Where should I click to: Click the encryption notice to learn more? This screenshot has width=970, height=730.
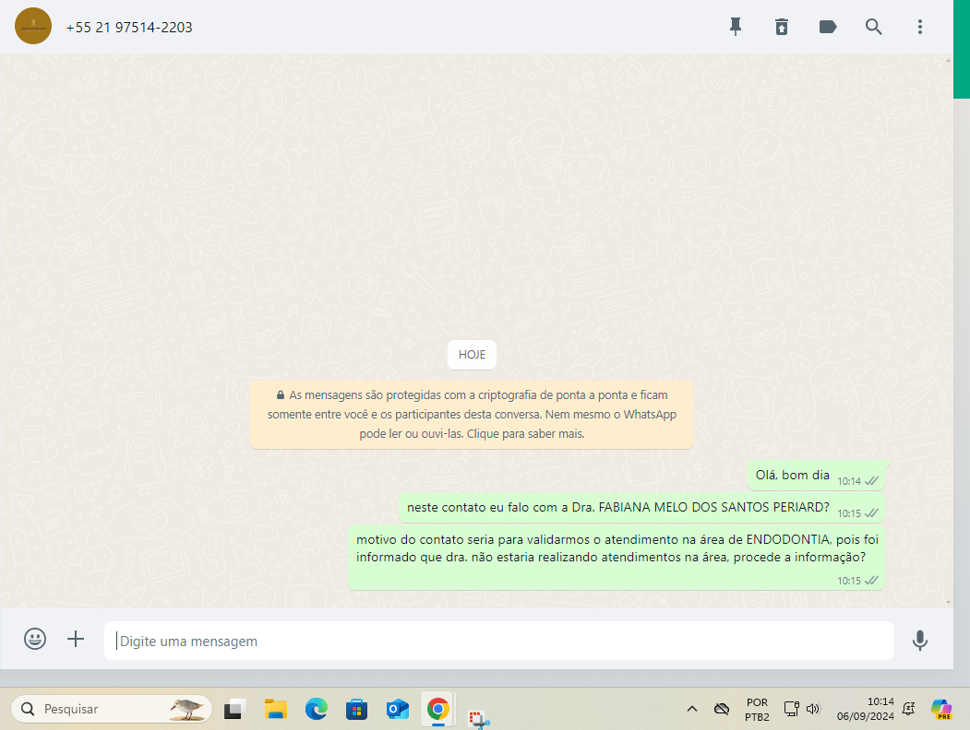point(472,415)
